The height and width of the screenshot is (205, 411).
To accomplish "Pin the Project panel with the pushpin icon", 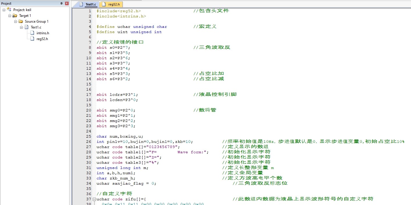I will 61,3.
